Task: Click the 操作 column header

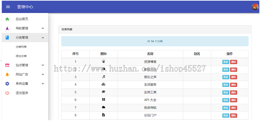Action: [230, 54]
